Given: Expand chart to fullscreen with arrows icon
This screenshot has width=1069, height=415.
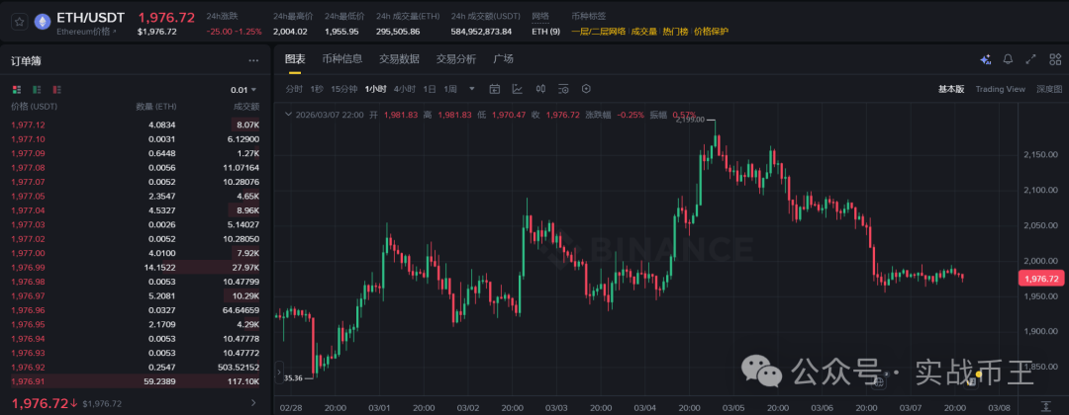Looking at the screenshot, I should [1030, 59].
